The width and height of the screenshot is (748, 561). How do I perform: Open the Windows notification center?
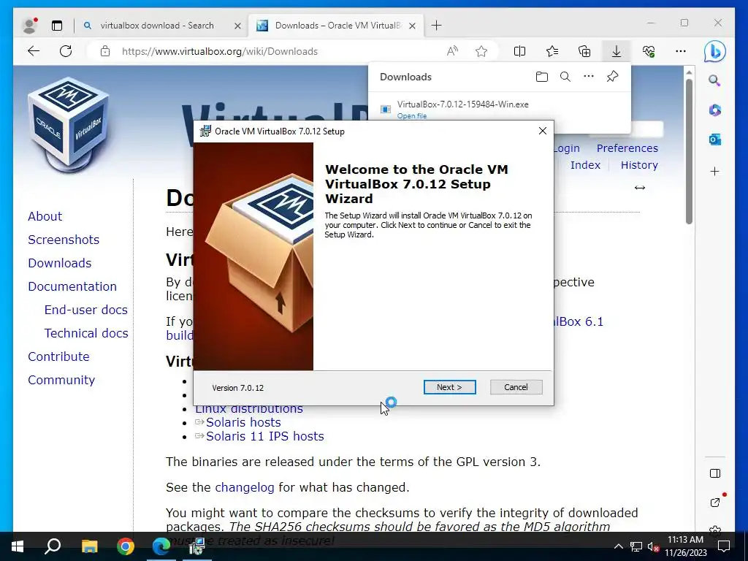point(724,546)
